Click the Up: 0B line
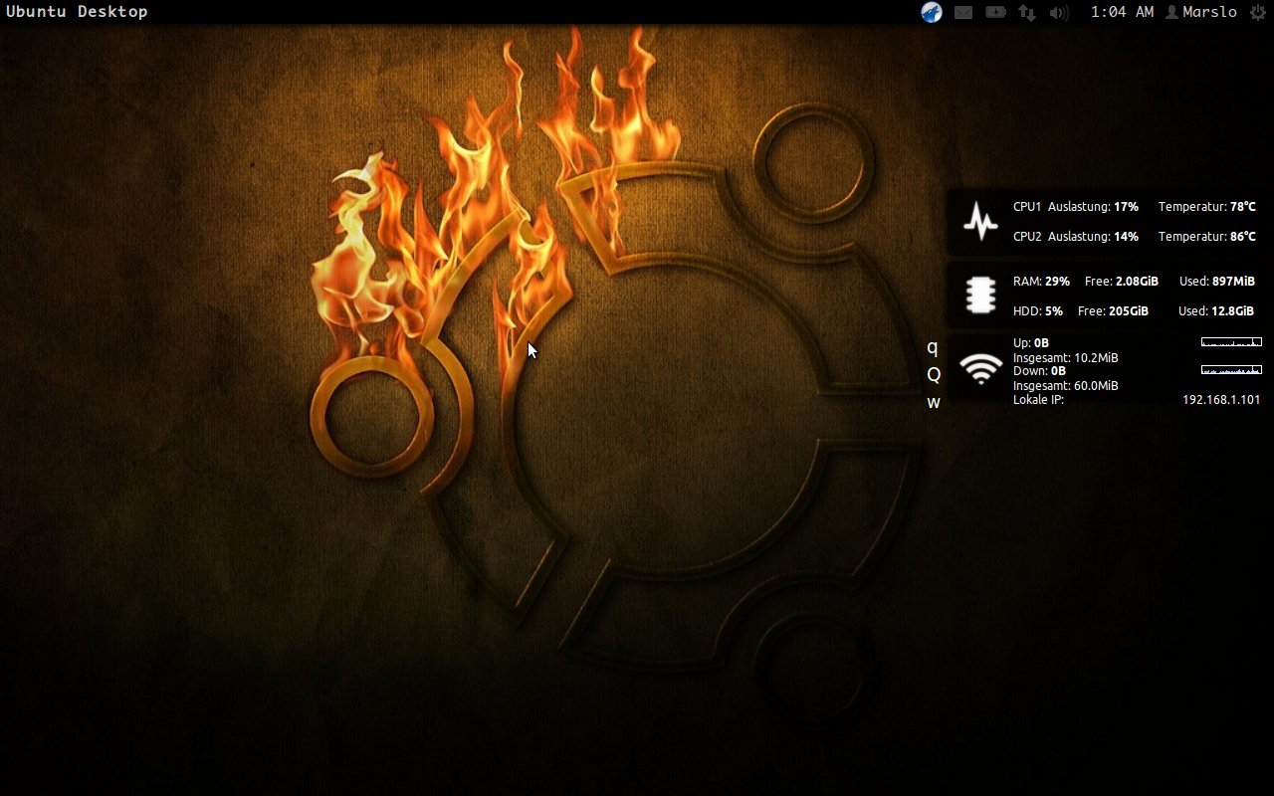 pos(1031,343)
